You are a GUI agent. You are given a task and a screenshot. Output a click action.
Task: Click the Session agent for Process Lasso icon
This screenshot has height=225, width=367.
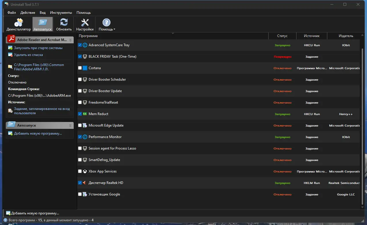(85, 148)
